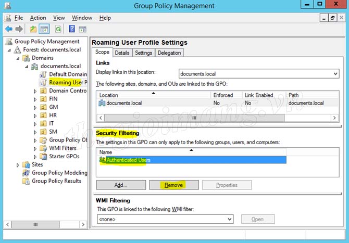Collapse the documents.local domain node

(x=27, y=67)
